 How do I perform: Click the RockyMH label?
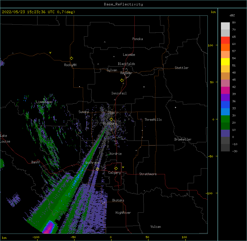[x=70, y=65]
